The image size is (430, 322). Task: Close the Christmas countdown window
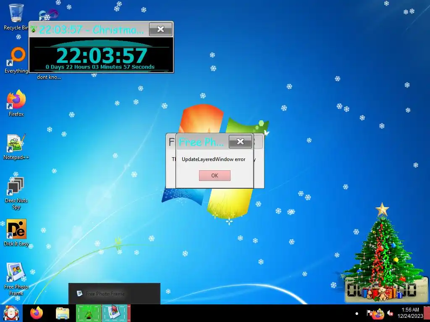coord(161,29)
